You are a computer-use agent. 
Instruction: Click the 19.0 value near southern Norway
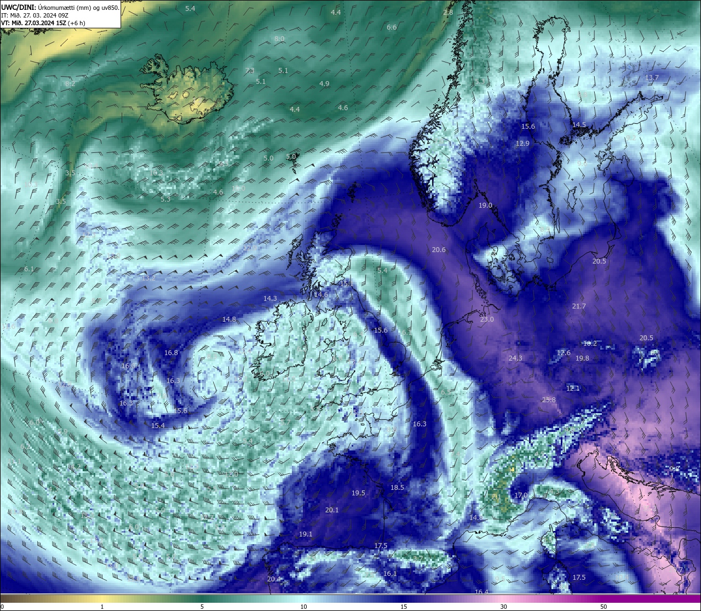pos(485,205)
